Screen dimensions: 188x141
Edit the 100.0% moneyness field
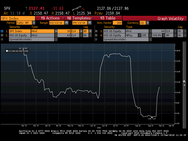(157, 35)
